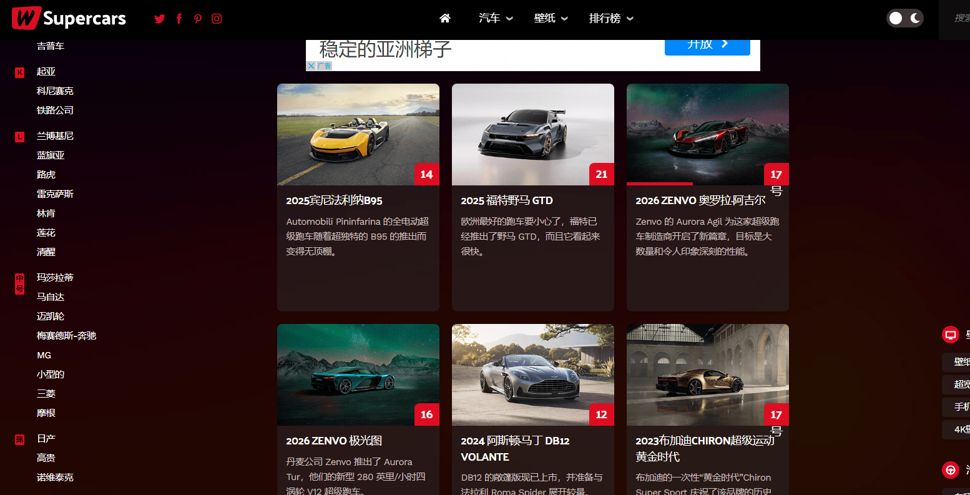
Task: Select 兰博基尼 in the brand sidebar
Action: pyautogui.click(x=56, y=135)
